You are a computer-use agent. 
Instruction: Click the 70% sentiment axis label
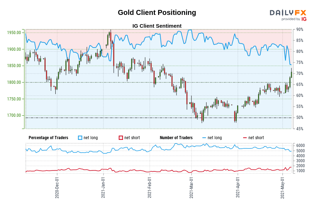[x=300, y=73]
